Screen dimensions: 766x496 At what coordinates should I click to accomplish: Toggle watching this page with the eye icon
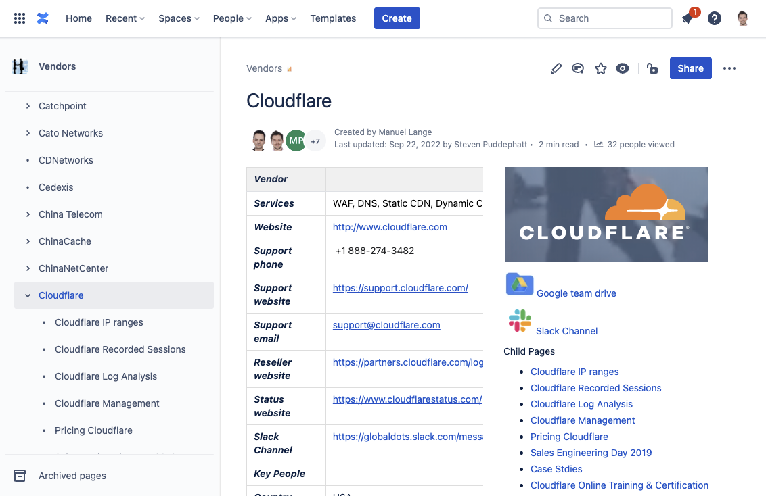[x=623, y=68]
